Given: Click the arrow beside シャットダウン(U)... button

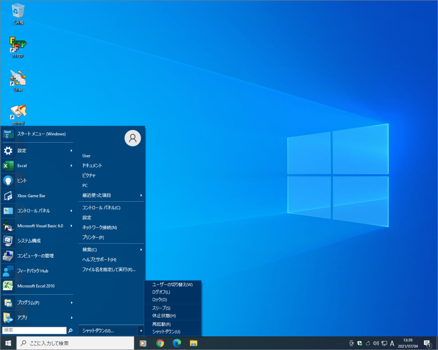Looking at the screenshot, I should (141, 331).
